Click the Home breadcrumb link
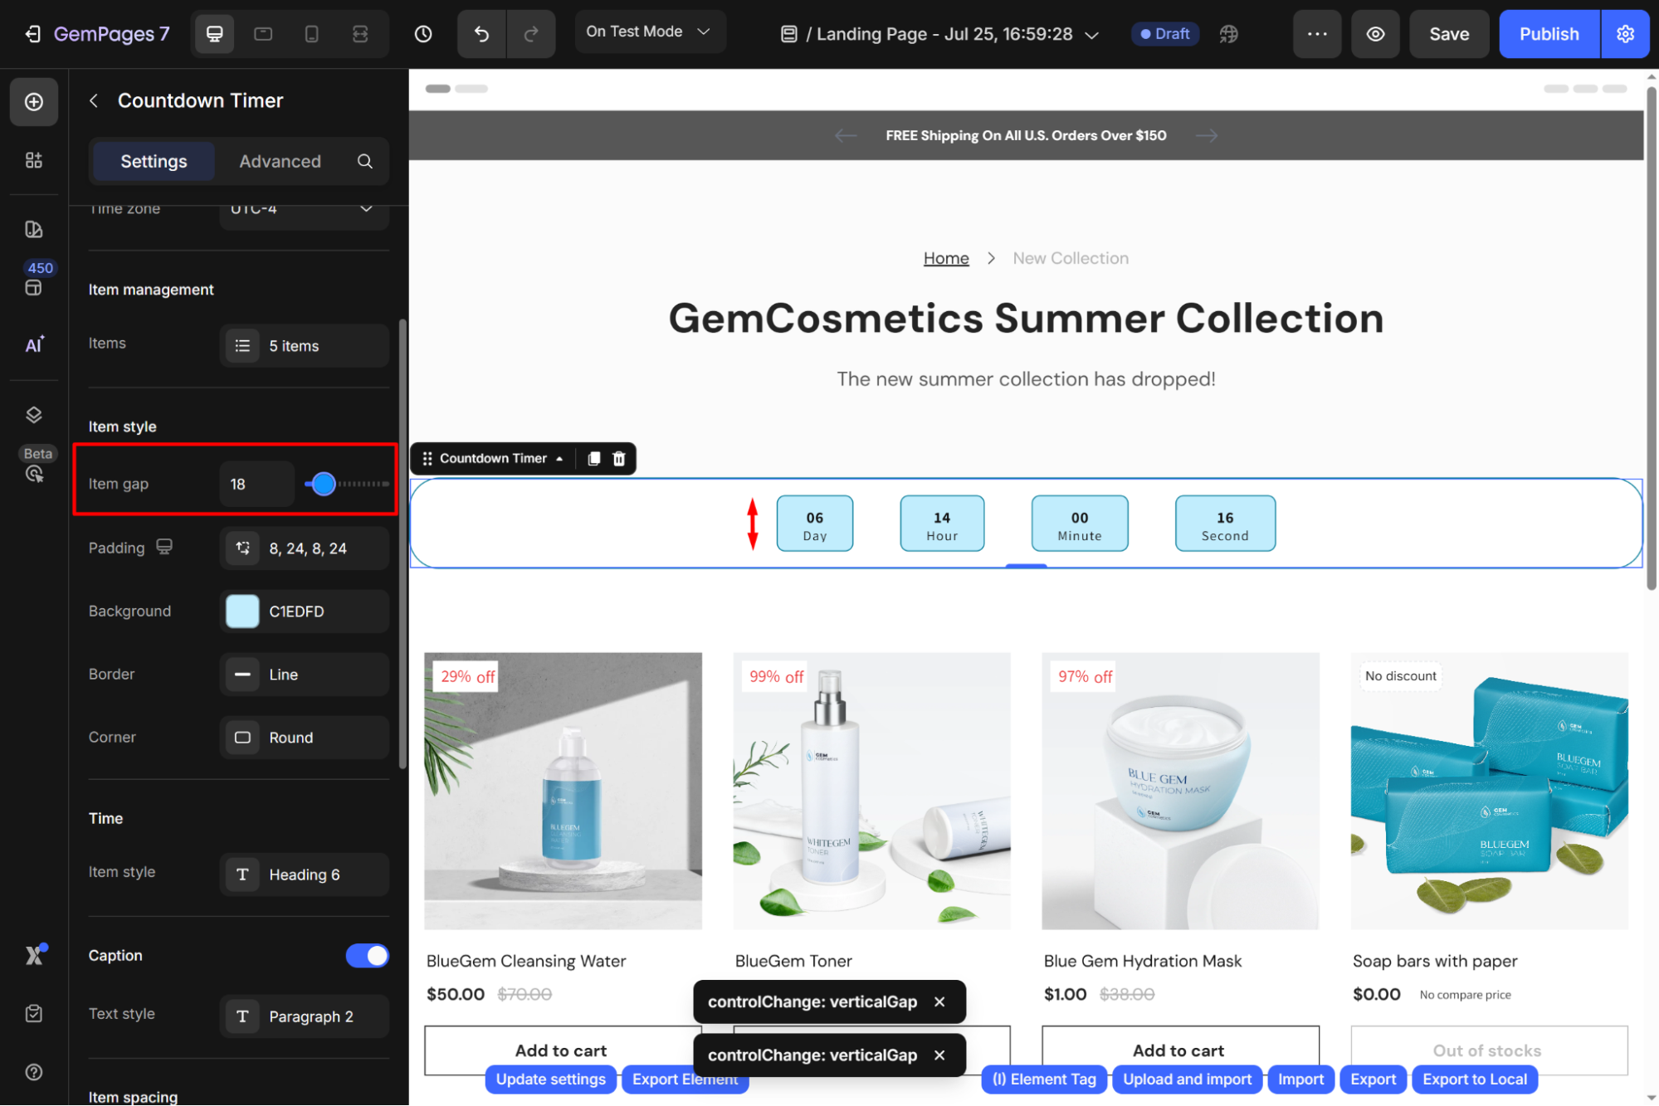The width and height of the screenshot is (1659, 1106). (x=946, y=258)
